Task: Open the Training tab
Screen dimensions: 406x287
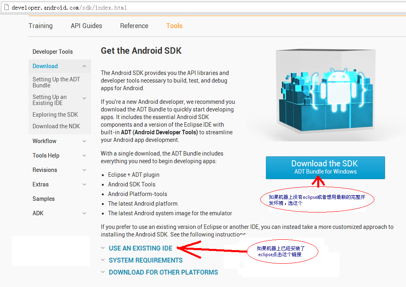Action: pos(41,26)
